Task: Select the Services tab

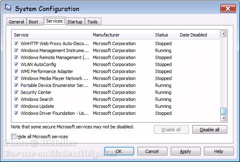Action: coord(54,21)
